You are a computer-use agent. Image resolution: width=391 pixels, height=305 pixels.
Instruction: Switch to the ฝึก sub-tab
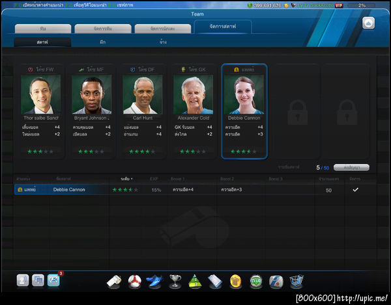103,42
